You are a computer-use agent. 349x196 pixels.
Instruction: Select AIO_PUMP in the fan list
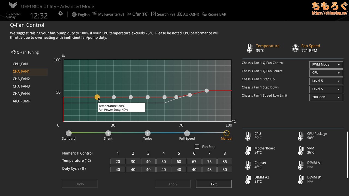(x=21, y=101)
